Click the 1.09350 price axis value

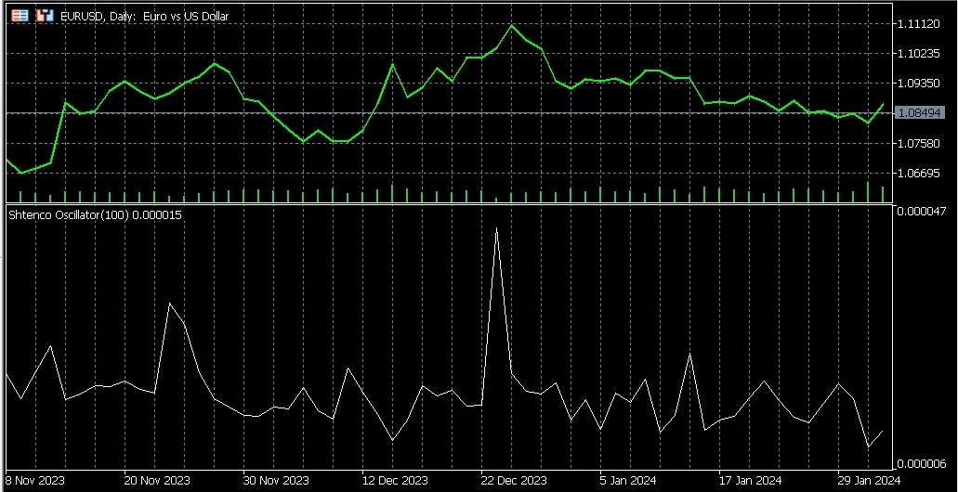click(919, 83)
